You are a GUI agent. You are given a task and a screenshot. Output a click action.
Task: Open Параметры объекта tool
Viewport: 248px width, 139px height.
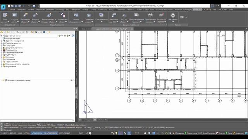click(25, 17)
